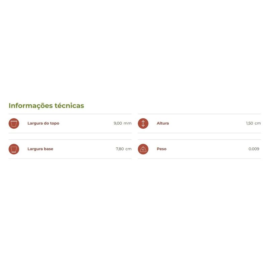Viewport: 268px width, 268px height.
Task: Click the weight kg icon
Action: [x=143, y=149]
